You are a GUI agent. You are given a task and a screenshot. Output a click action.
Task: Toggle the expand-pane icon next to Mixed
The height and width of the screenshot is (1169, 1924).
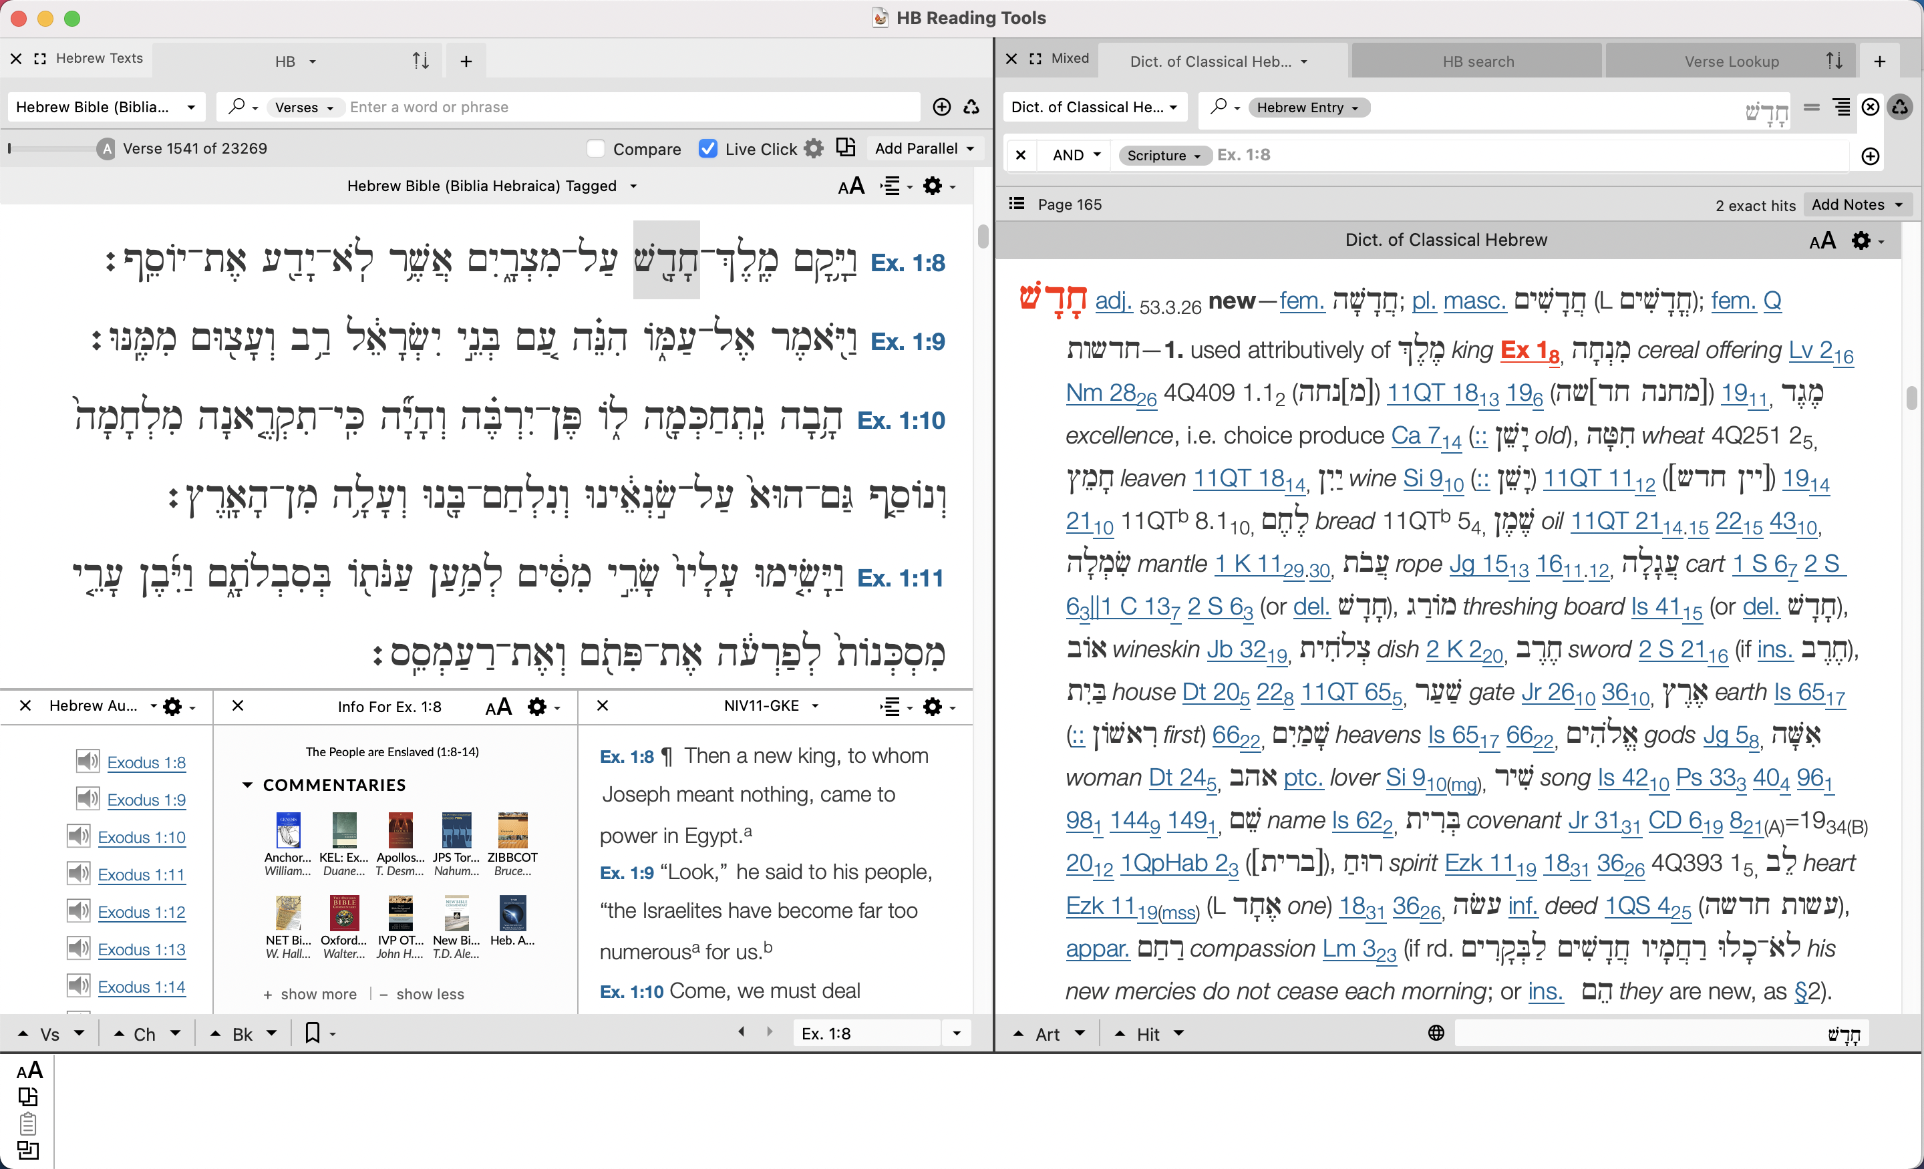(1035, 59)
